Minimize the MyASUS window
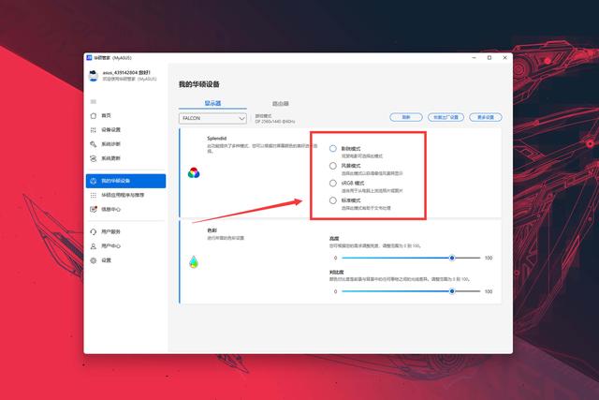Viewport: 599px width, 400px height. pos(475,58)
